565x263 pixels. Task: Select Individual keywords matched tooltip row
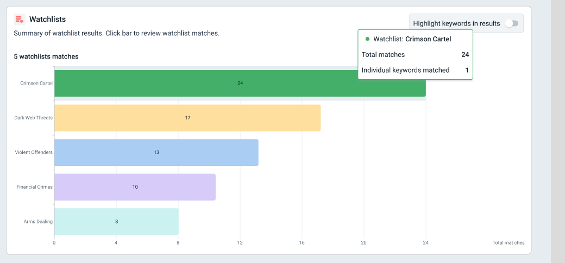click(415, 70)
